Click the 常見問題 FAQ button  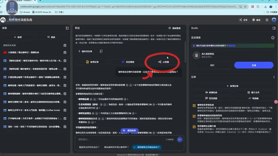pos(212,98)
